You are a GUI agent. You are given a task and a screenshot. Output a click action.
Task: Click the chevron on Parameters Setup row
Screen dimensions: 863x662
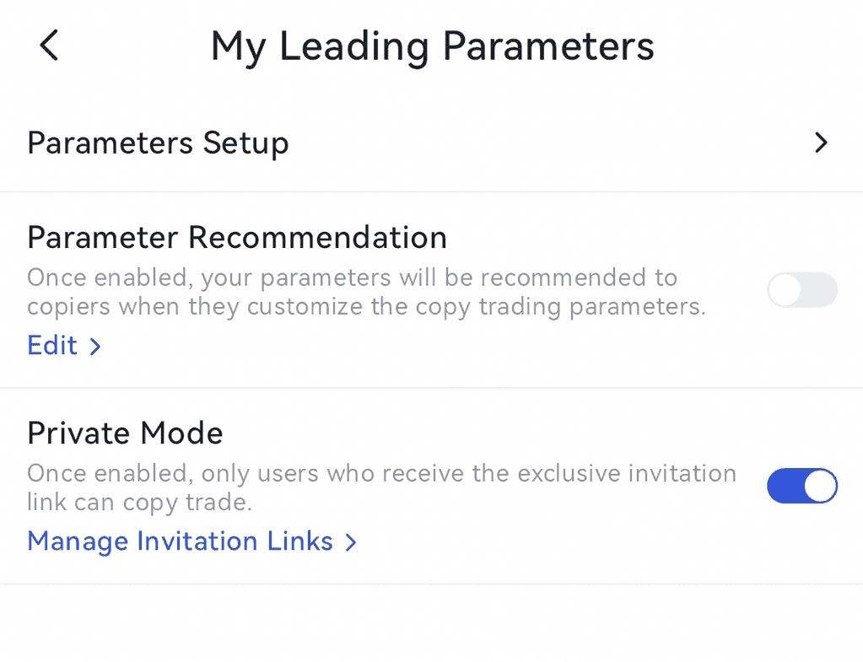[821, 143]
